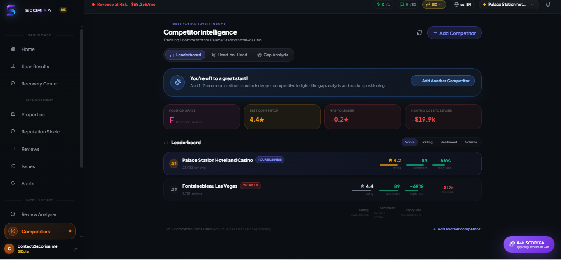
Task: Click the sparkle icon in the banner
Action: click(x=178, y=82)
